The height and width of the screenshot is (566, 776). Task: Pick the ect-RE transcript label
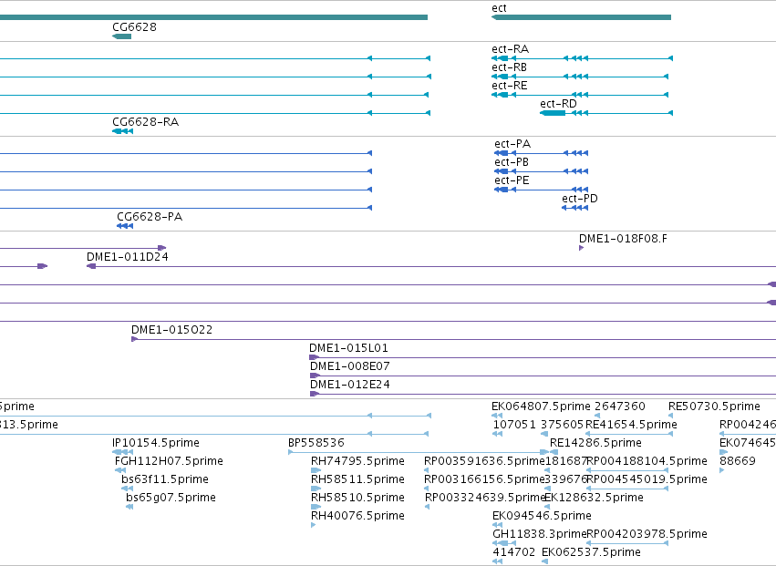509,86
